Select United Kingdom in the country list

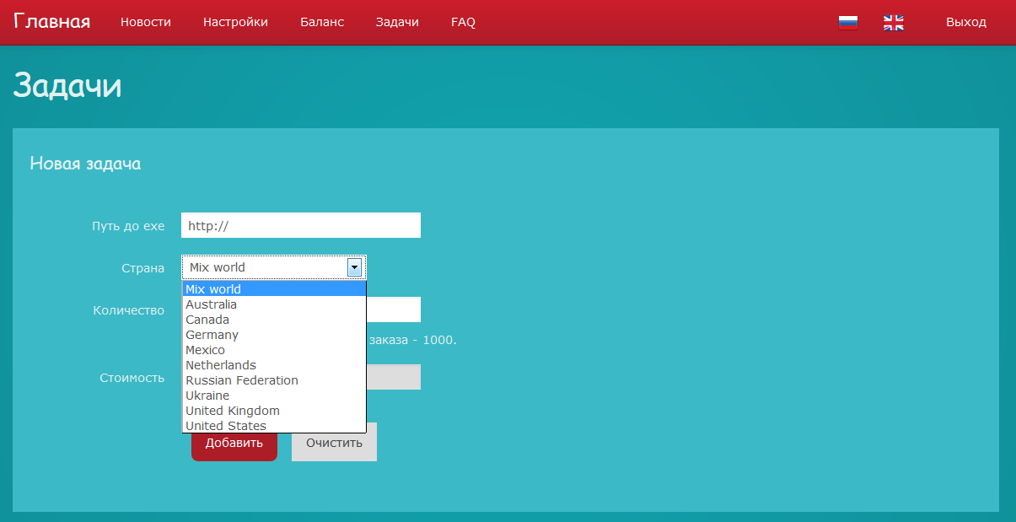point(274,411)
